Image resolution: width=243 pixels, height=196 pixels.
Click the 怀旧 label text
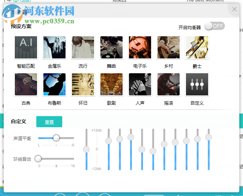coord(83,103)
